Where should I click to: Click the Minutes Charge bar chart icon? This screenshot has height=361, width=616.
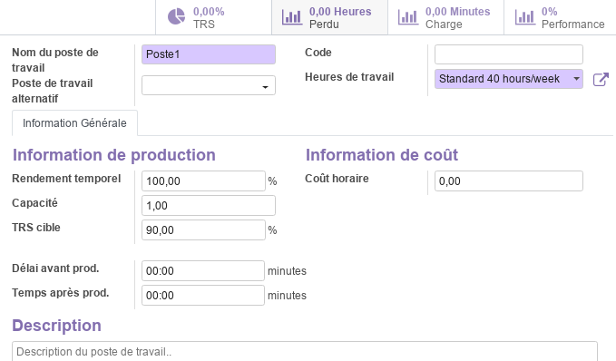pos(407,17)
